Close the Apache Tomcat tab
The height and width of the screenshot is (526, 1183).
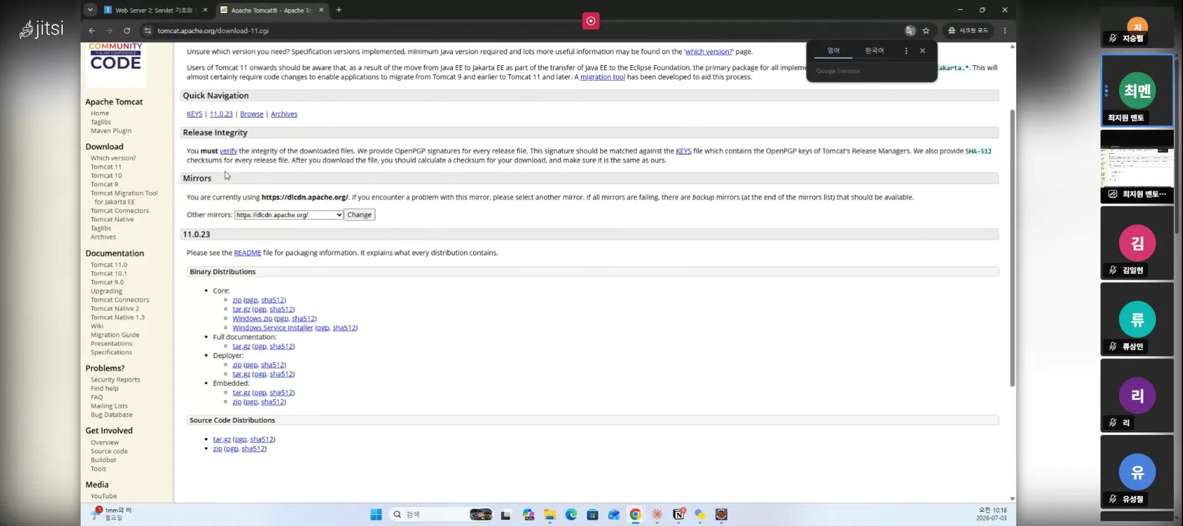pos(321,10)
